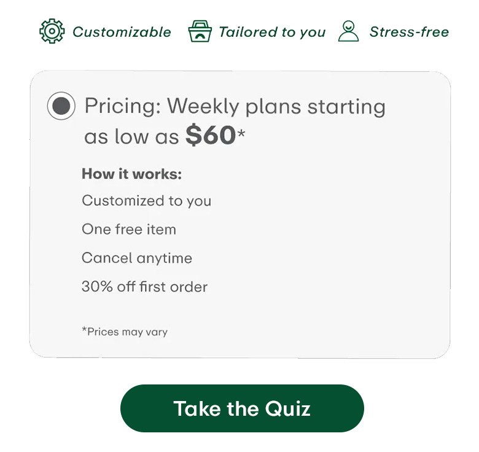
Task: Click the word "Weekly" in the heading
Action: click(x=202, y=106)
